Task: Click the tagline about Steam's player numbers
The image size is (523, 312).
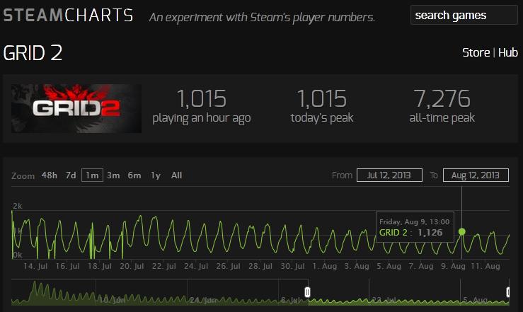Action: pyautogui.click(x=262, y=17)
